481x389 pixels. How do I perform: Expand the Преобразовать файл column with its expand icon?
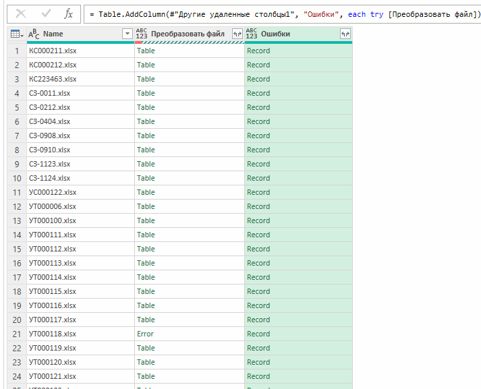(237, 34)
